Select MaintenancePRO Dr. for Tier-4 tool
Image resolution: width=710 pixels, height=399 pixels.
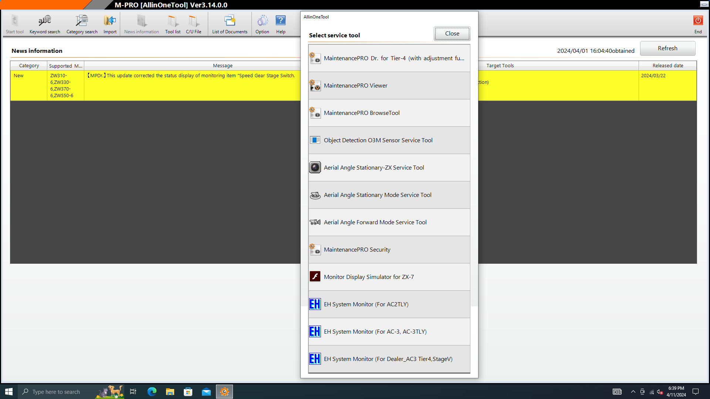[389, 58]
